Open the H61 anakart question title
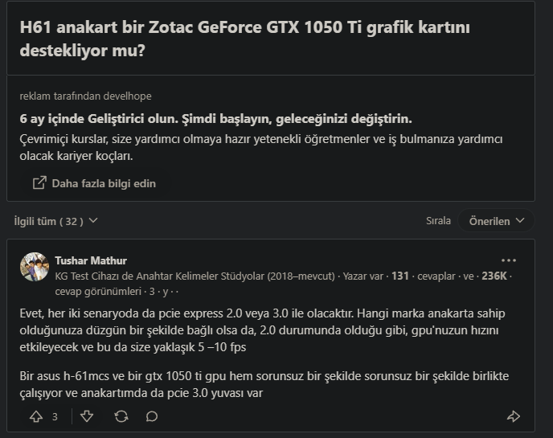The height and width of the screenshot is (438, 553). (244, 39)
